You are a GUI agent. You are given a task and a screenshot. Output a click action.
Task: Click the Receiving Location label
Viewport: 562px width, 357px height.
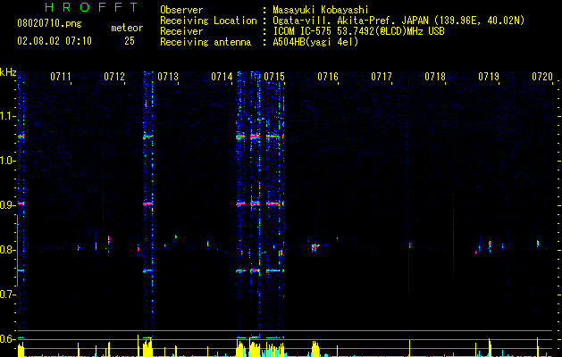tap(208, 21)
